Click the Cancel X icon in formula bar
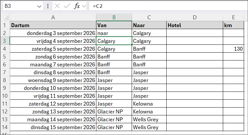The image size is (248, 135). (x=58, y=6)
